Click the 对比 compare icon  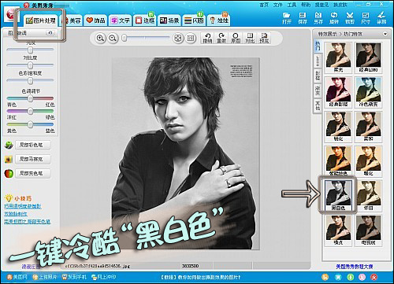[250, 39]
